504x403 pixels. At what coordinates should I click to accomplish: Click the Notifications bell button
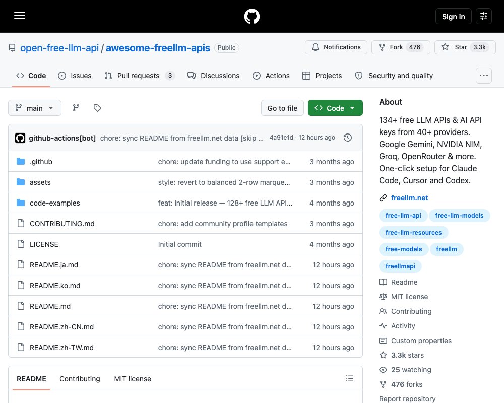pos(336,47)
